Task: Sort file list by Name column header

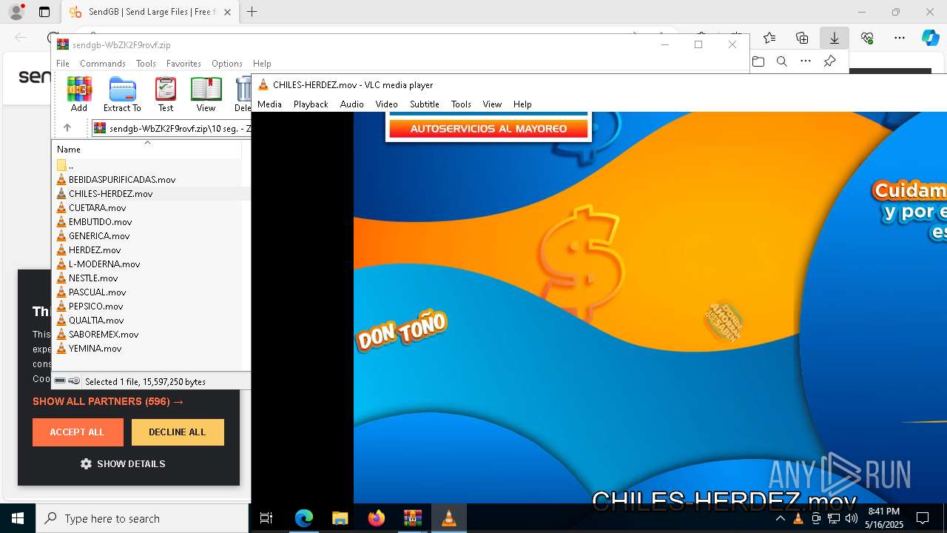Action: tap(146, 149)
